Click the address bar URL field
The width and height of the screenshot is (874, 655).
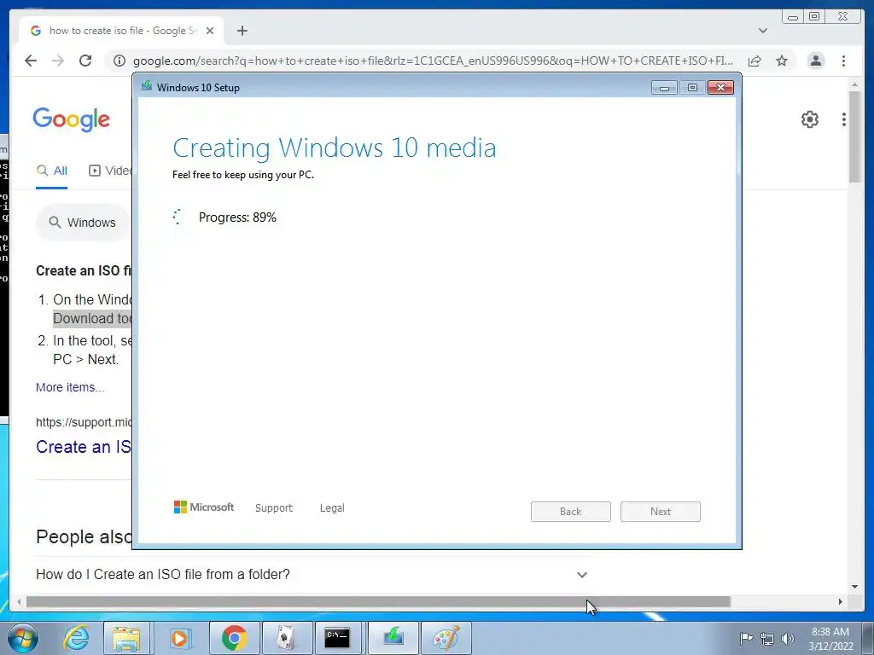coord(433,61)
